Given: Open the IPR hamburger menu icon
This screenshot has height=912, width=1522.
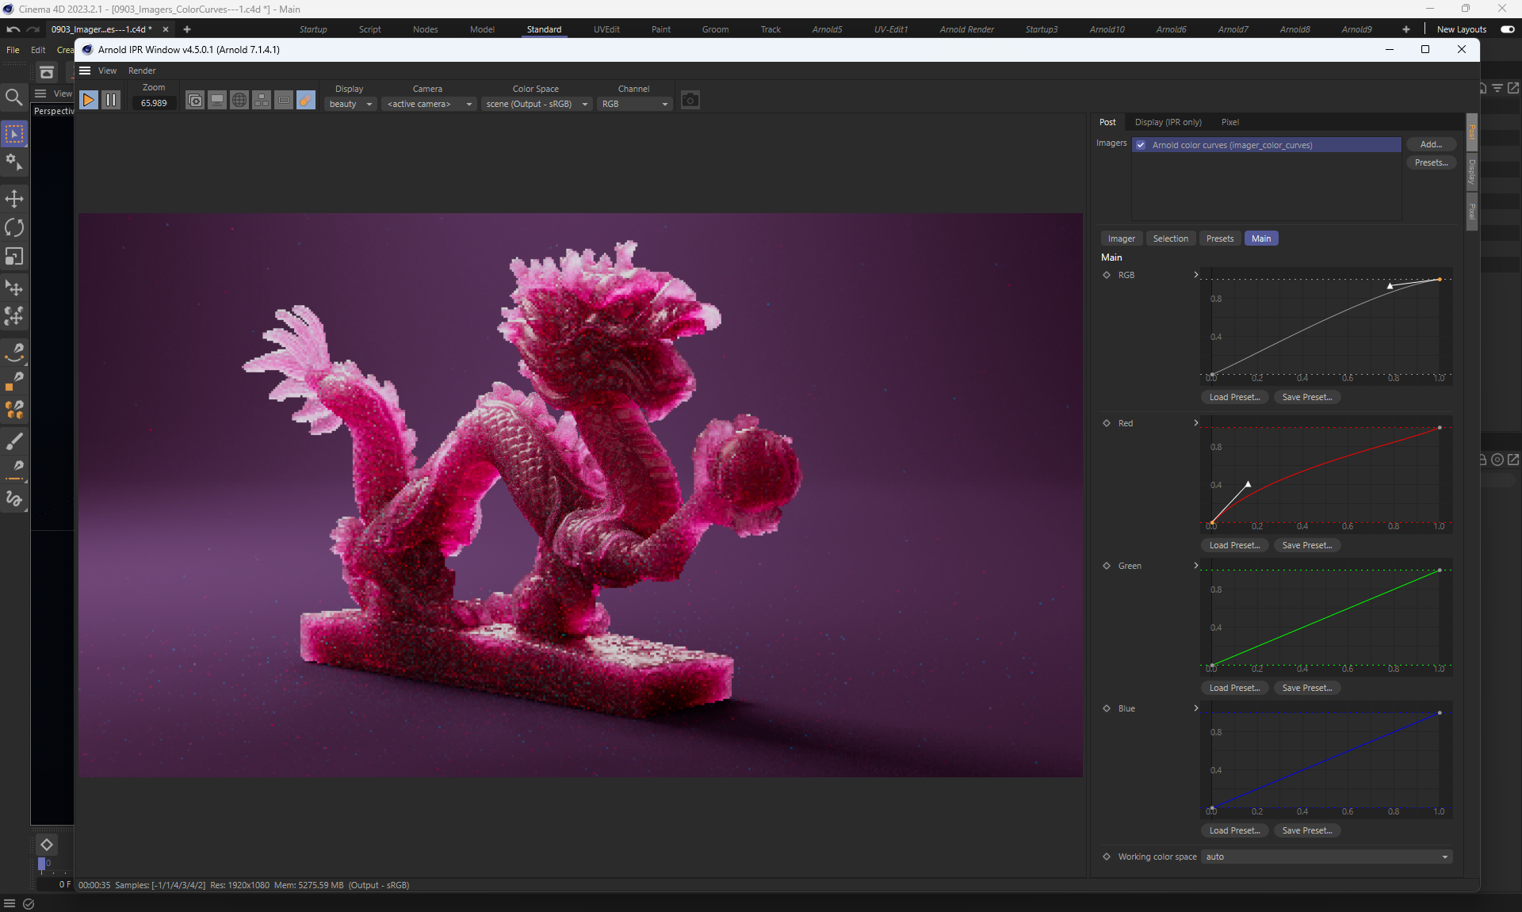Looking at the screenshot, I should 85,71.
